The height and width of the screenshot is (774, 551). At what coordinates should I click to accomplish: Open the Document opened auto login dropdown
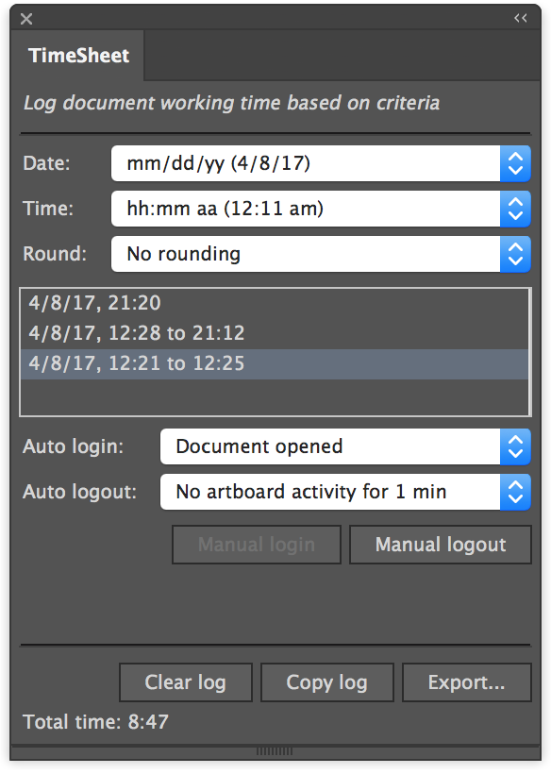330,446
